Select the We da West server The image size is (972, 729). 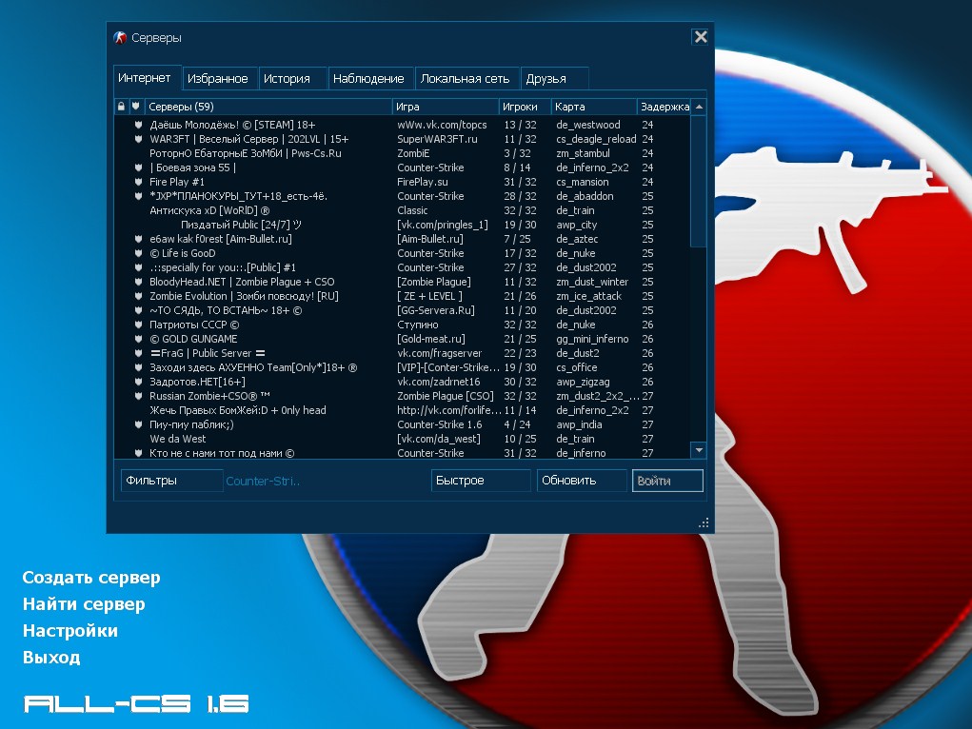pos(403,439)
